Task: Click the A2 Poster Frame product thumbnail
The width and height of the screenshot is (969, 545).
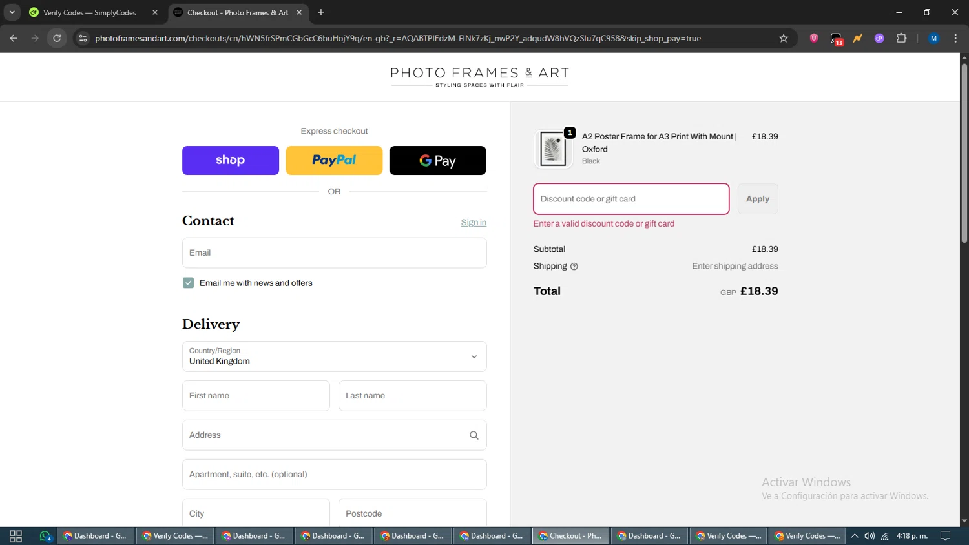Action: [x=553, y=149]
